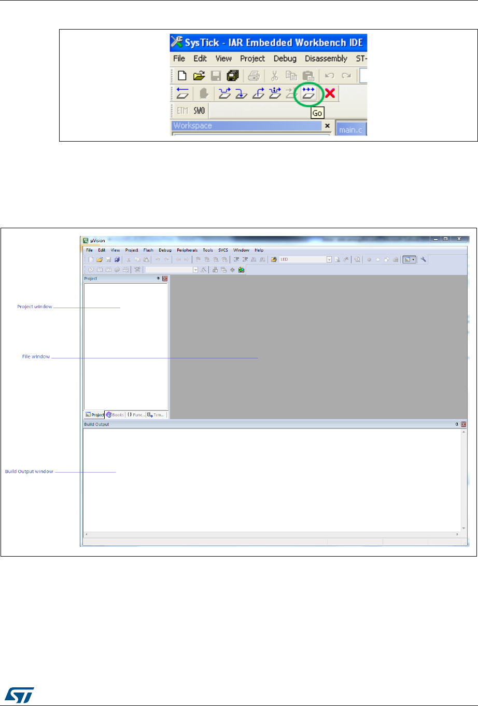Open the IAR File menu
Image resolution: width=478 pixels, height=706 pixels.
pos(179,59)
